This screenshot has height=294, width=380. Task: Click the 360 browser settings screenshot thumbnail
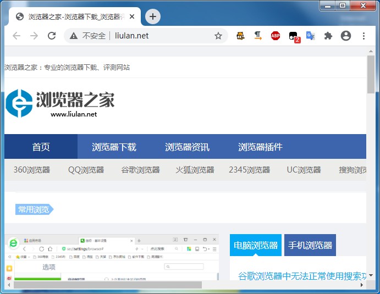[112, 257]
